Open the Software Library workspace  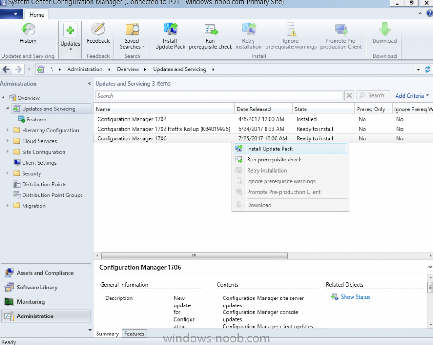[x=46, y=287]
